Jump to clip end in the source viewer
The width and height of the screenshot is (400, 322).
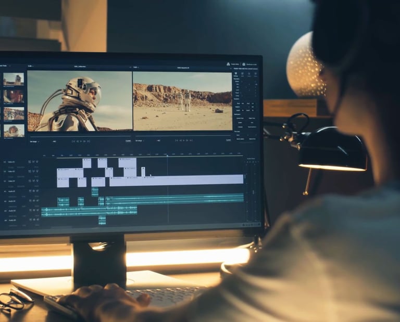(89, 141)
